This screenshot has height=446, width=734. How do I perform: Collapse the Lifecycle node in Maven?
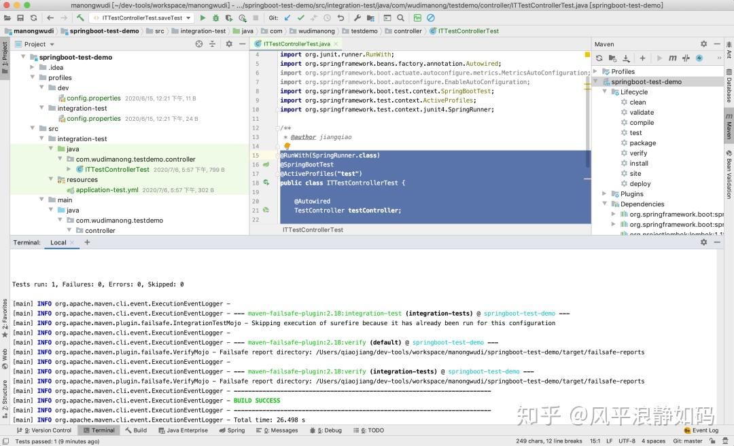[605, 92]
